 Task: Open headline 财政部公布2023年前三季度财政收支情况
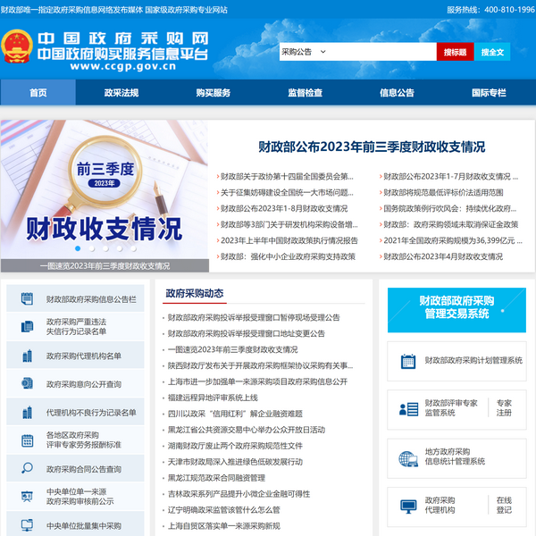[x=372, y=147]
